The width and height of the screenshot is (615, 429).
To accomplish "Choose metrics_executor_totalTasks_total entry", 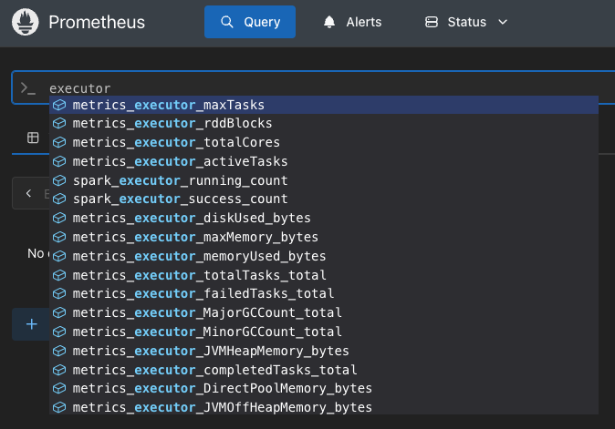I will click(x=324, y=275).
